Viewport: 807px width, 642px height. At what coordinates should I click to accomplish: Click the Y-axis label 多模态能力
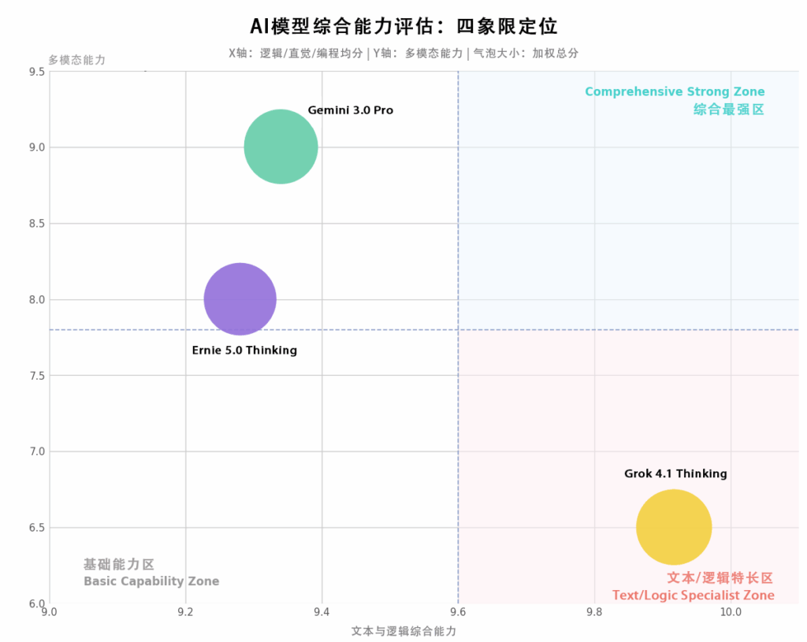(76, 58)
